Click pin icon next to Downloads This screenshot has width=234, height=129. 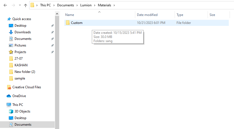(x=52, y=32)
